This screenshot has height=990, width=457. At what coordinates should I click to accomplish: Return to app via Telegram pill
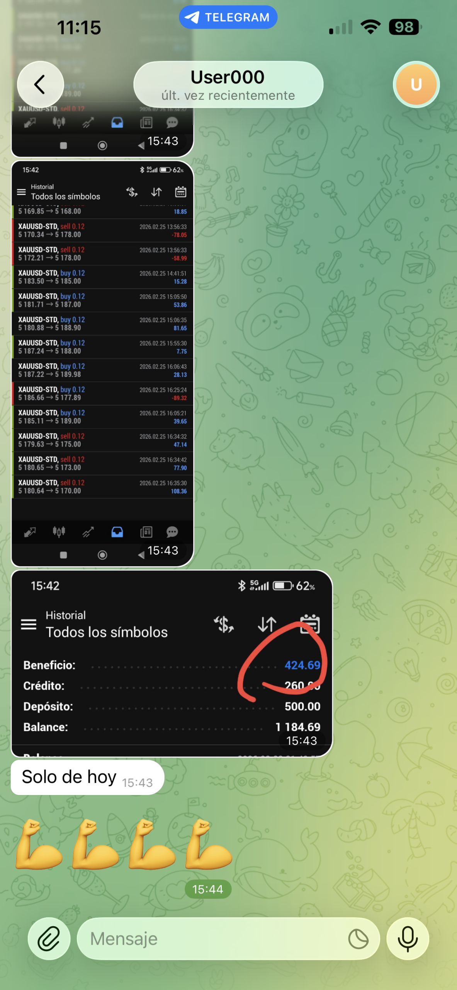(228, 17)
